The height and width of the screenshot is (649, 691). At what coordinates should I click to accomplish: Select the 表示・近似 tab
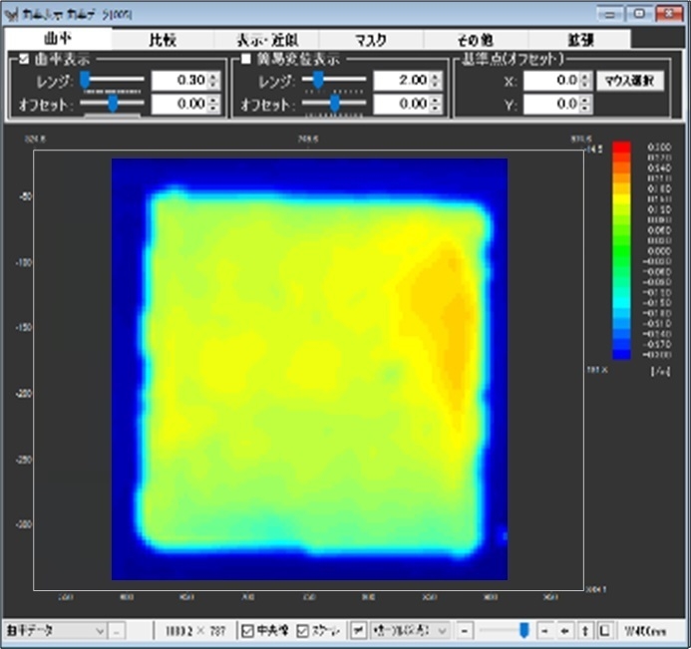tap(266, 39)
